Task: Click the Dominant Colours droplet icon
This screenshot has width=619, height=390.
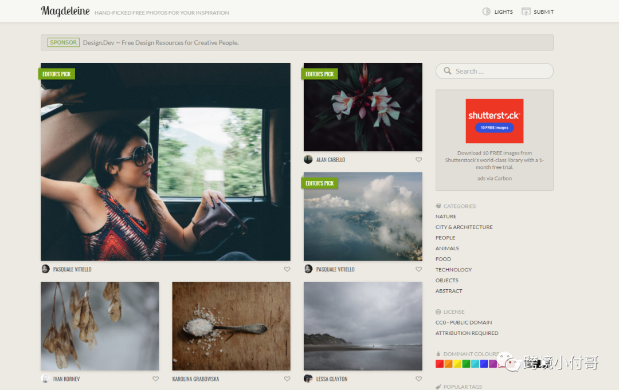Action: tap(438, 354)
